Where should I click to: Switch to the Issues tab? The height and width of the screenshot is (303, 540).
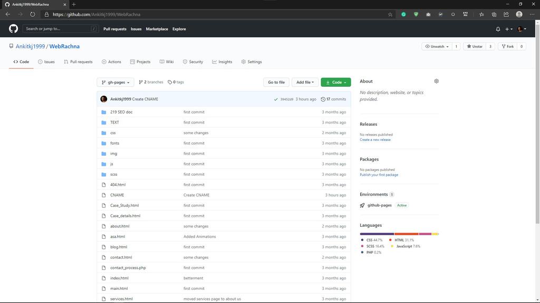(x=46, y=62)
